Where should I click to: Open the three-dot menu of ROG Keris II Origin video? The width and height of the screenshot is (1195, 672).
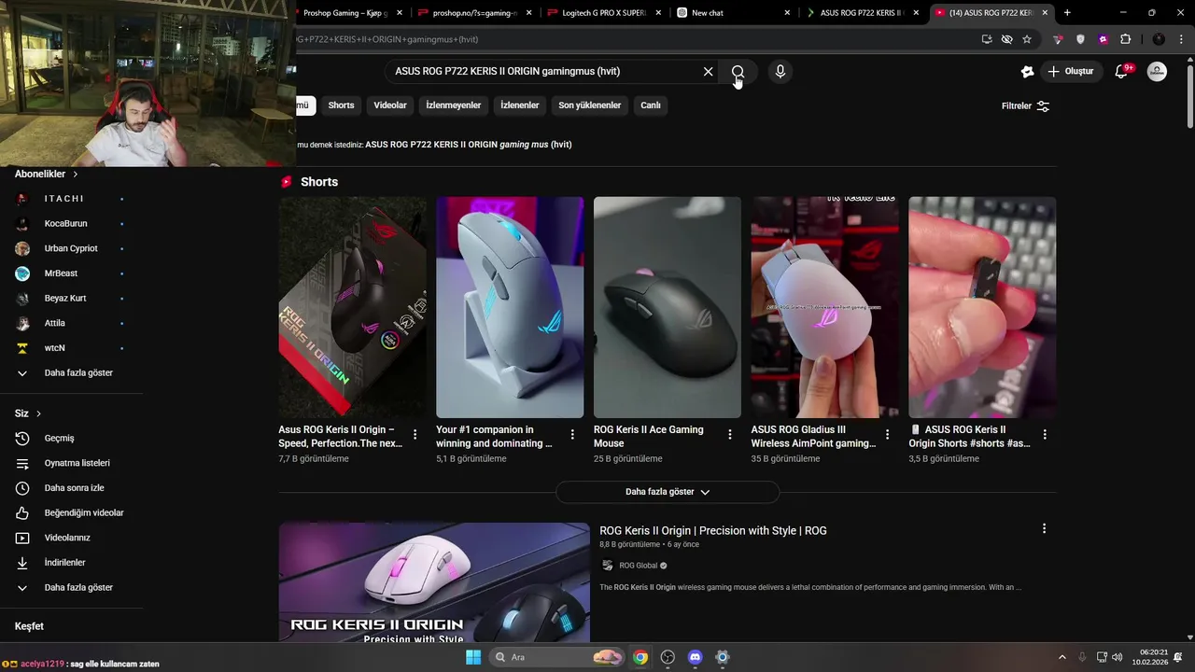pyautogui.click(x=1044, y=528)
